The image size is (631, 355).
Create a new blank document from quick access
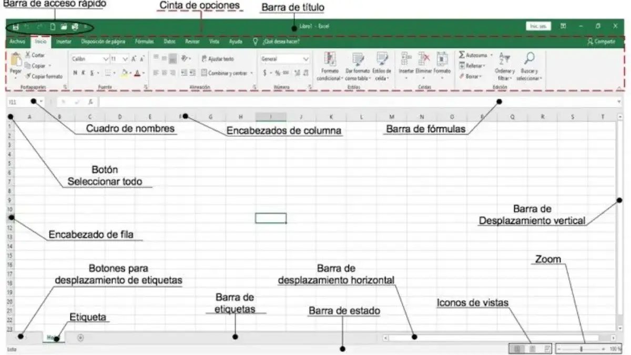click(52, 26)
